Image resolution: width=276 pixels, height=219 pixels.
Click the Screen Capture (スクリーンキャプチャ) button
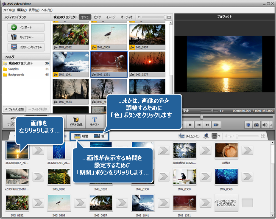[x=25, y=48]
